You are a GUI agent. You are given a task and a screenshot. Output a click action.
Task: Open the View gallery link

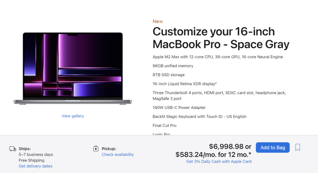[x=73, y=116]
